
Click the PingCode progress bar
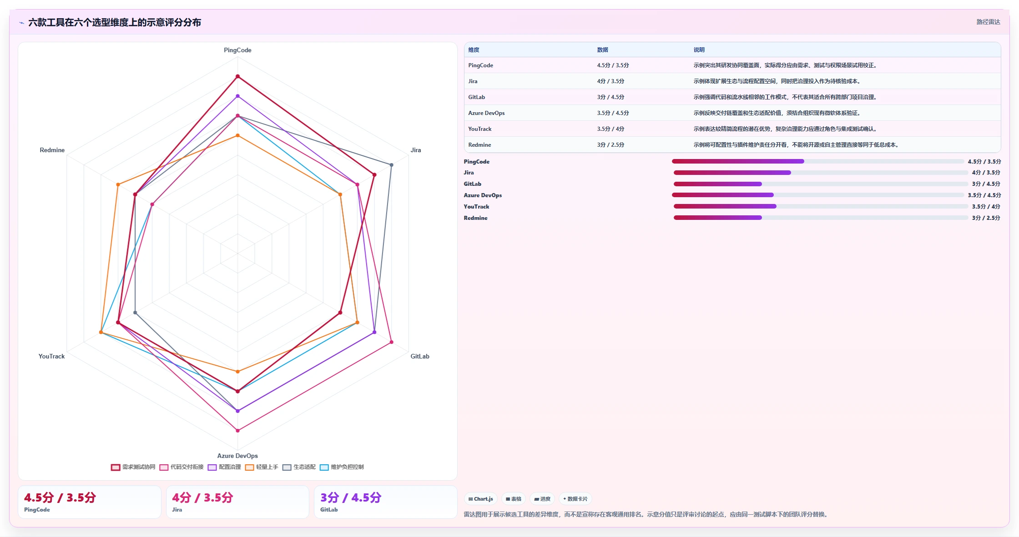(818, 161)
